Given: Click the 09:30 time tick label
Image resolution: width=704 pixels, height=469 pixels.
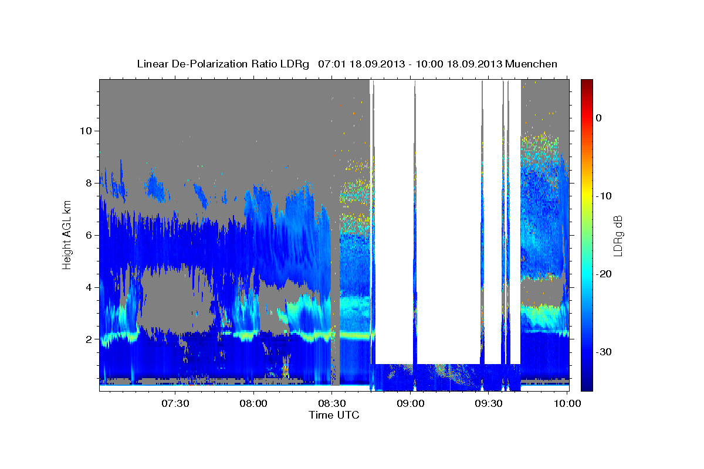Looking at the screenshot, I should 489,403.
